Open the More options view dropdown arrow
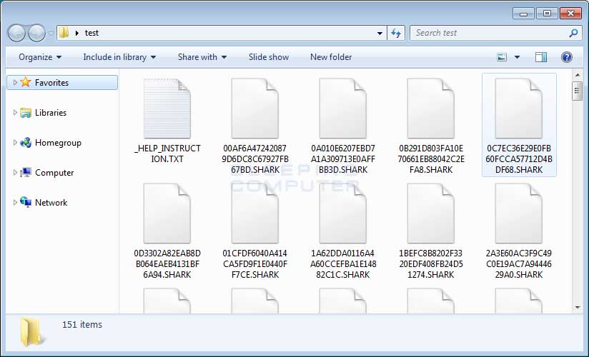This screenshot has width=589, height=357. click(x=518, y=57)
